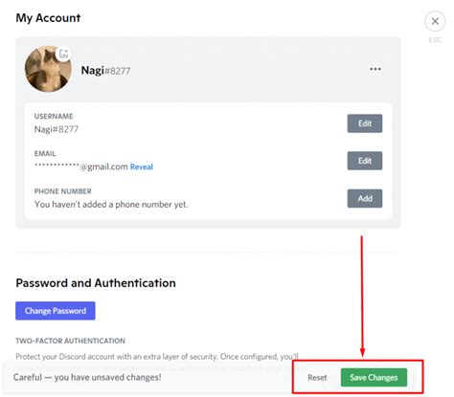Click the Two-Factor Authentication heading

click(x=70, y=341)
